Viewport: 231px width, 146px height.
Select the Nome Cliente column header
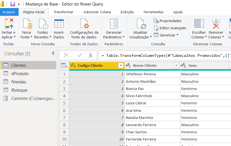(145, 65)
